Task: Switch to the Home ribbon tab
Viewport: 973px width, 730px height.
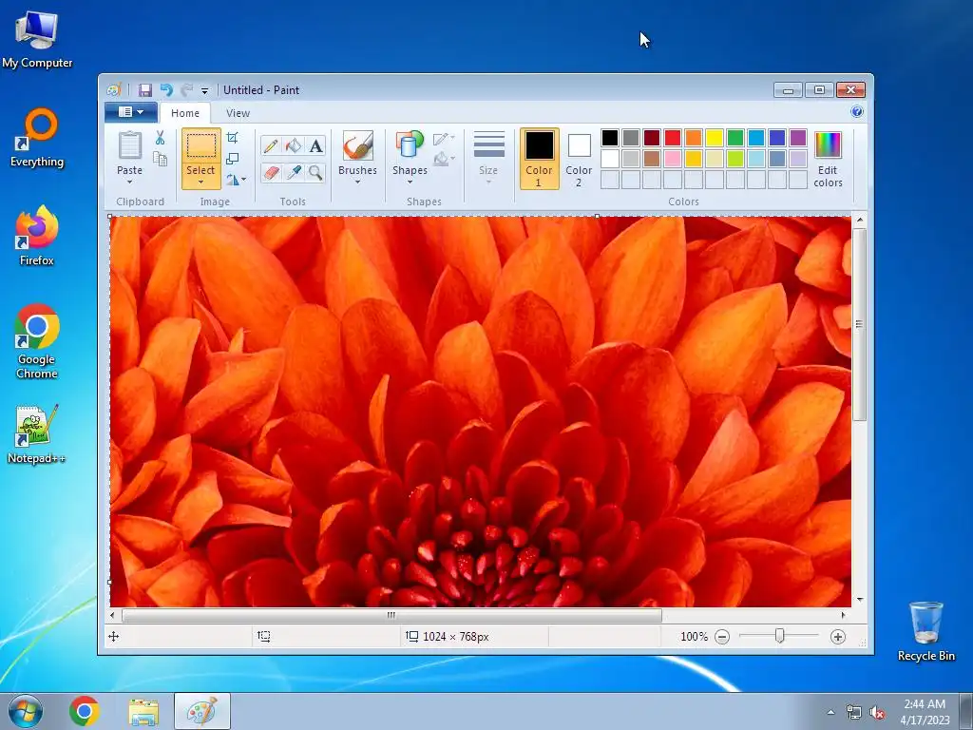Action: point(185,113)
